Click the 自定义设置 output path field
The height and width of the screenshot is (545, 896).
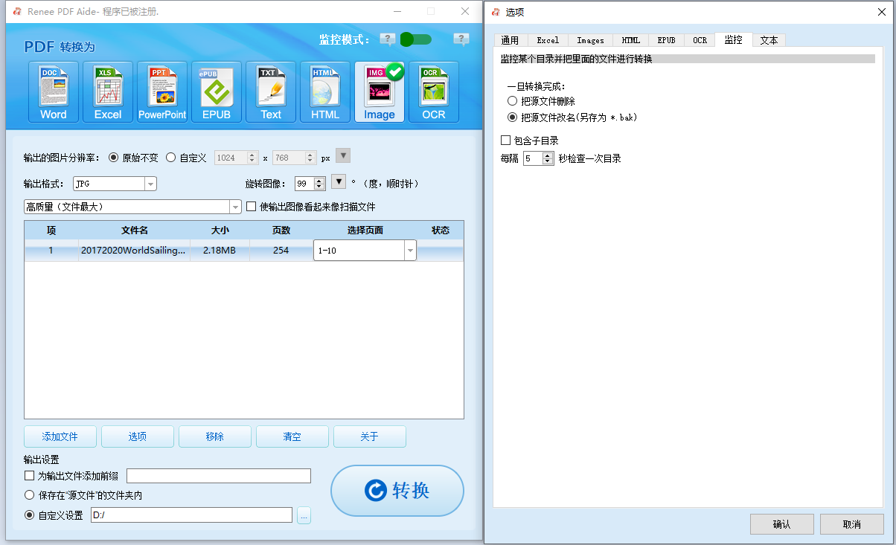click(x=191, y=515)
